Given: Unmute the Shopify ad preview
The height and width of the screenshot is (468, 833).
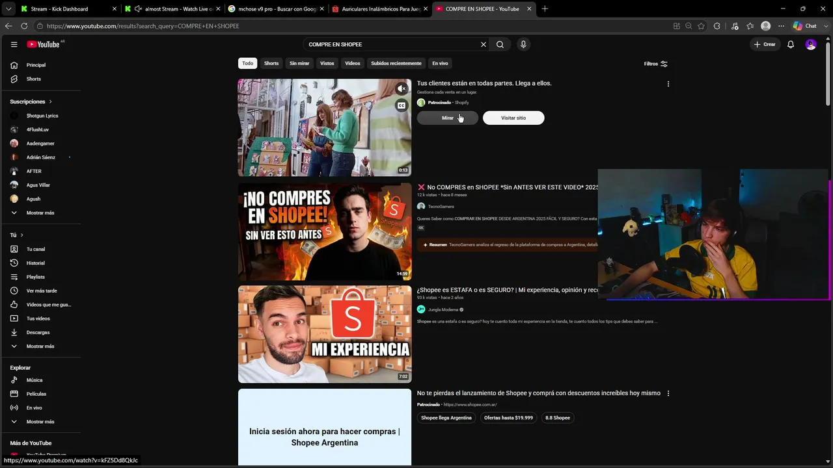Looking at the screenshot, I should (402, 88).
